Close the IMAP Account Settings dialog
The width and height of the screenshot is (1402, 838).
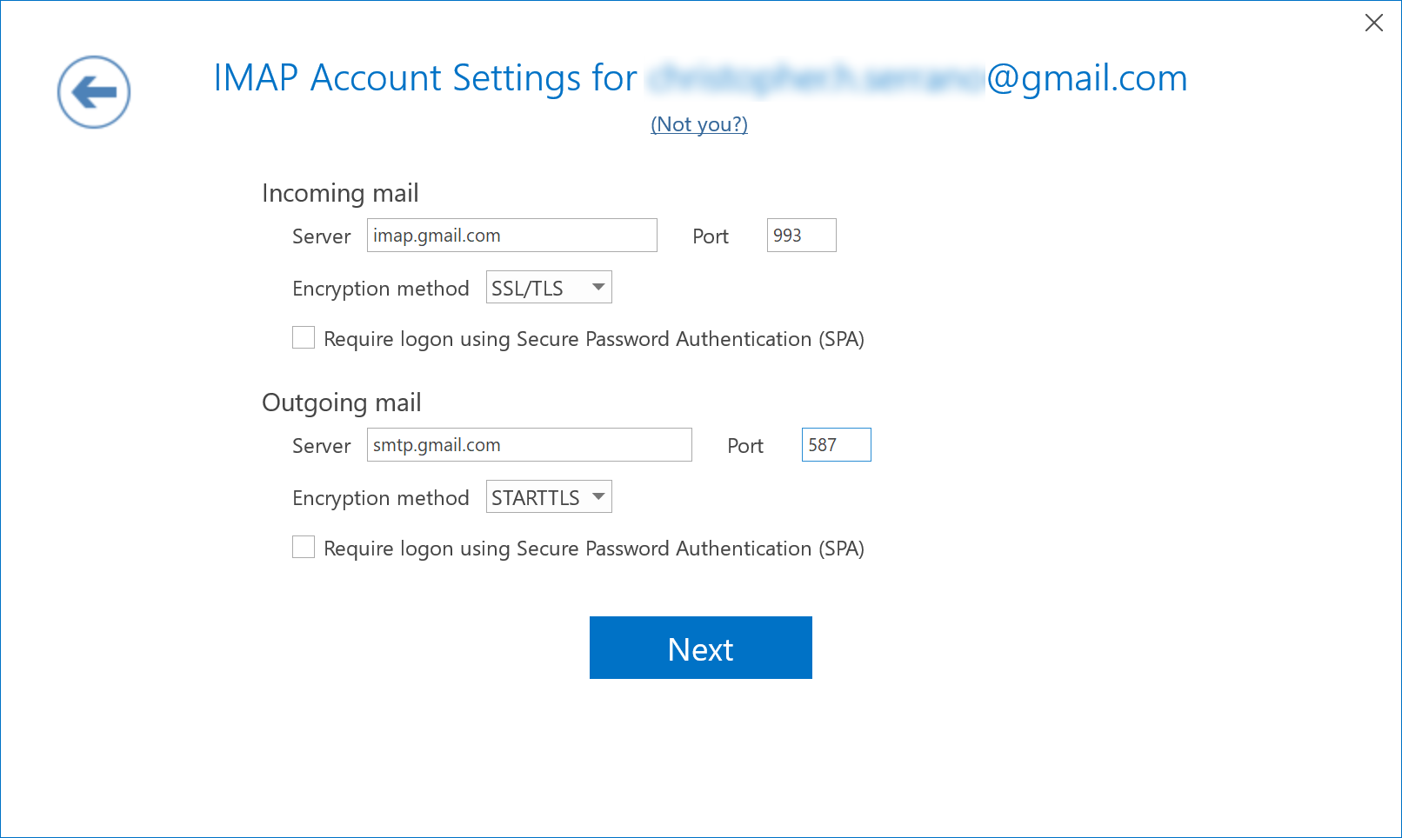coord(1374,23)
